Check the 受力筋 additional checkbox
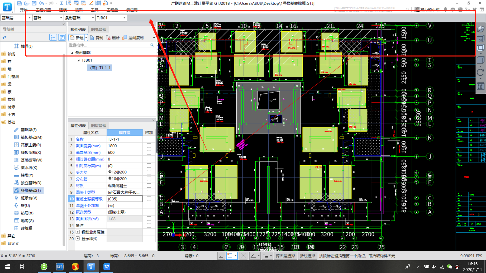This screenshot has height=273, width=486. pyautogui.click(x=149, y=172)
